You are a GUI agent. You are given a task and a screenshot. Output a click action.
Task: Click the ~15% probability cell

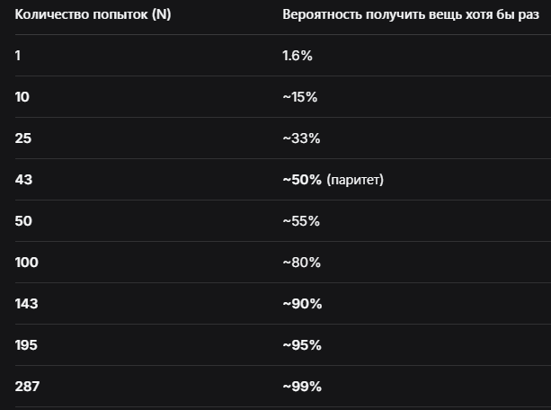point(300,97)
